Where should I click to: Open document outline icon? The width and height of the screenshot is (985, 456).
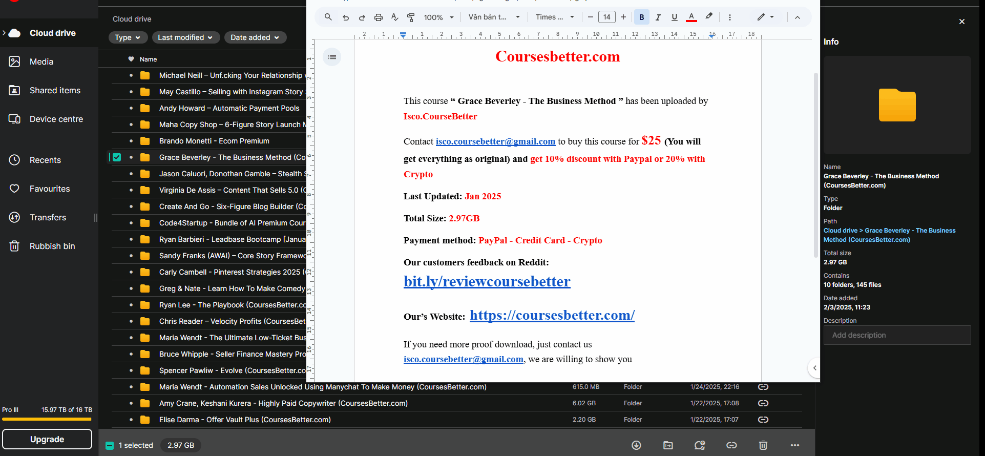[x=332, y=57]
